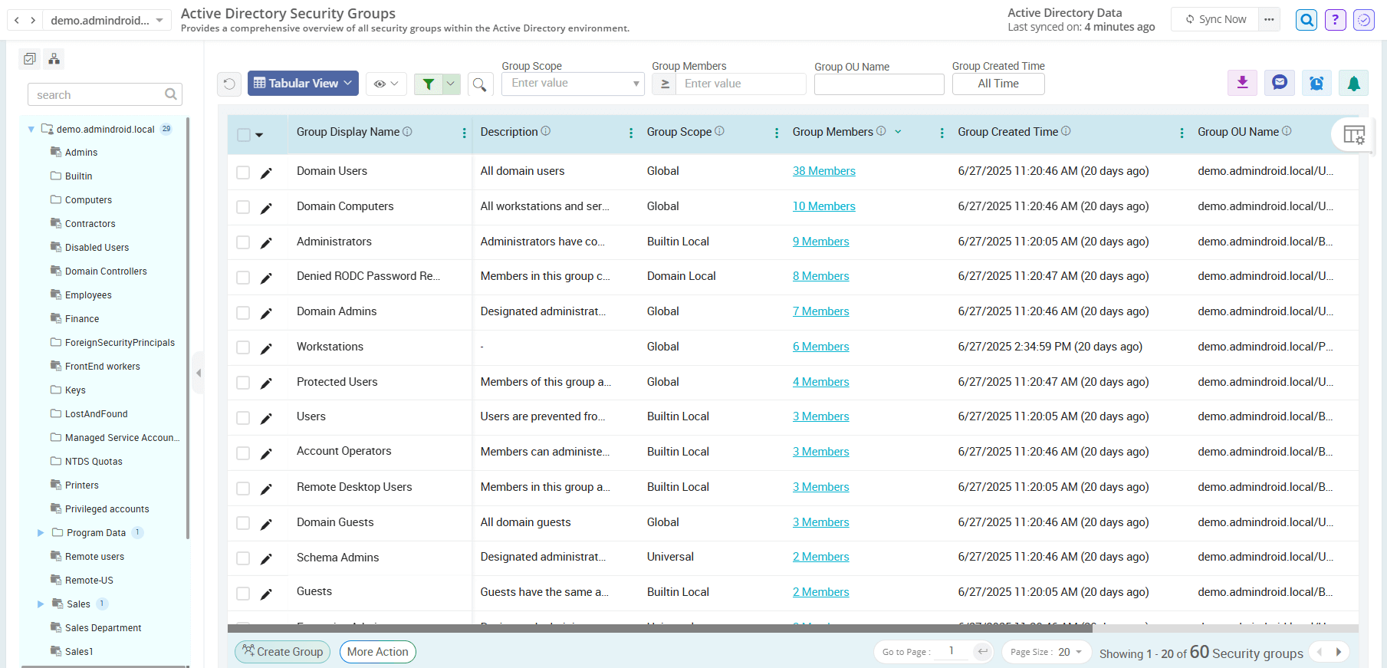Open the column customization settings icon
The height and width of the screenshot is (668, 1387).
point(1353,135)
